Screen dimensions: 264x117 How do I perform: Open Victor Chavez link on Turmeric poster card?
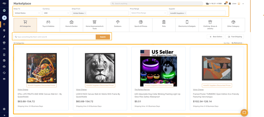(x=198, y=90)
